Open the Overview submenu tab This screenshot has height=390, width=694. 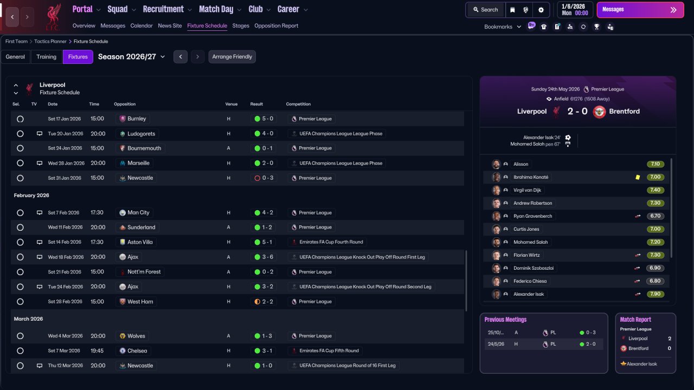point(83,26)
